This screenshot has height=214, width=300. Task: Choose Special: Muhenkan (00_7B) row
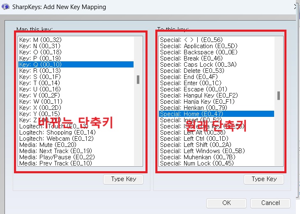click(x=217, y=157)
